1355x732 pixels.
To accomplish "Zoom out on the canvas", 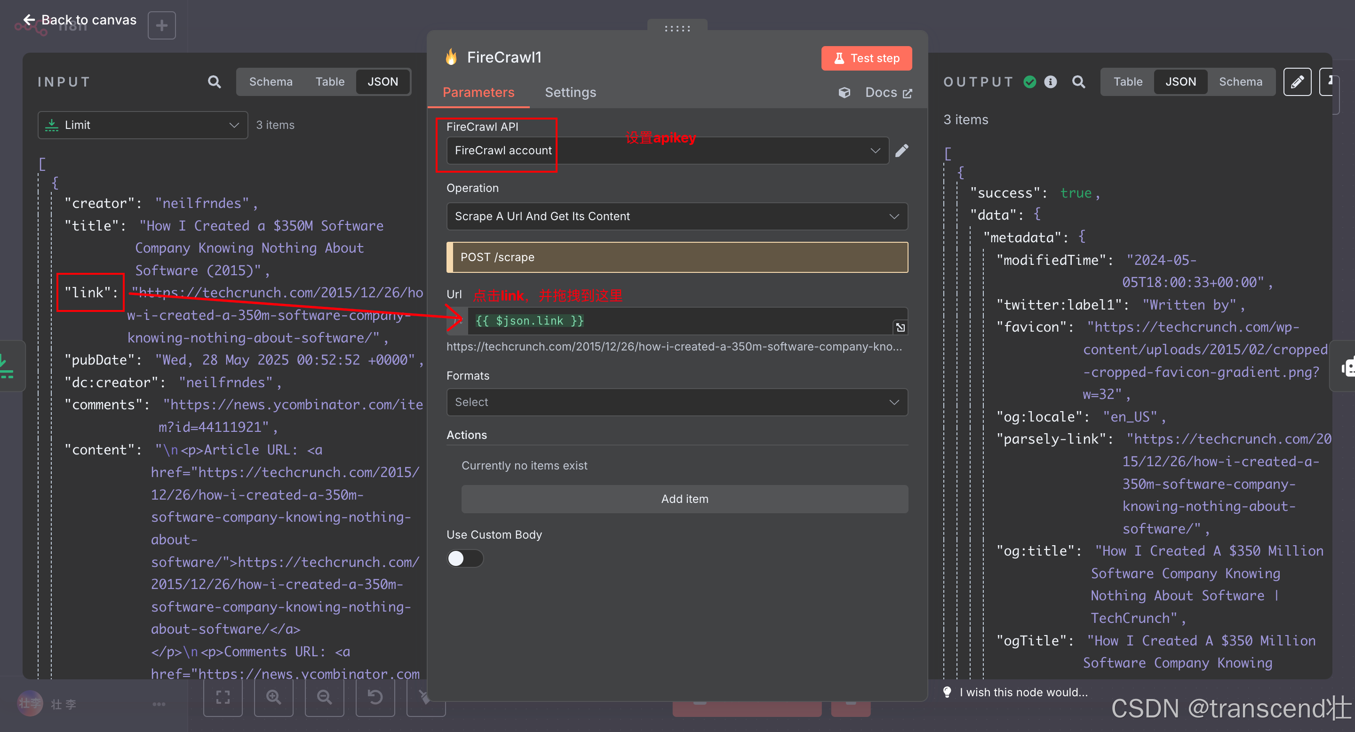I will [x=325, y=697].
